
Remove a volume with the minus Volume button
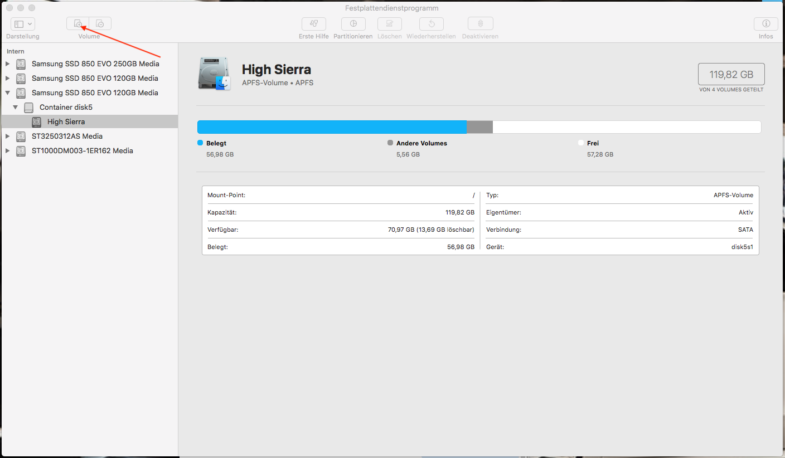pyautogui.click(x=100, y=23)
